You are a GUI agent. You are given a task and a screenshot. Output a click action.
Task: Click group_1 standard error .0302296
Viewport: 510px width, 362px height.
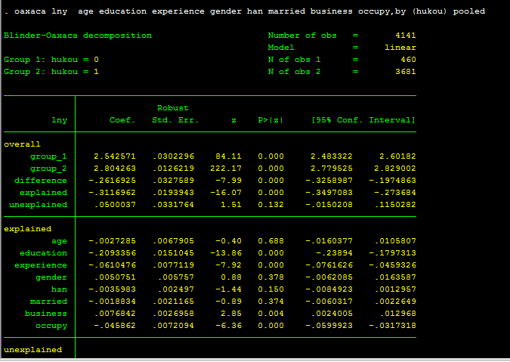click(173, 156)
